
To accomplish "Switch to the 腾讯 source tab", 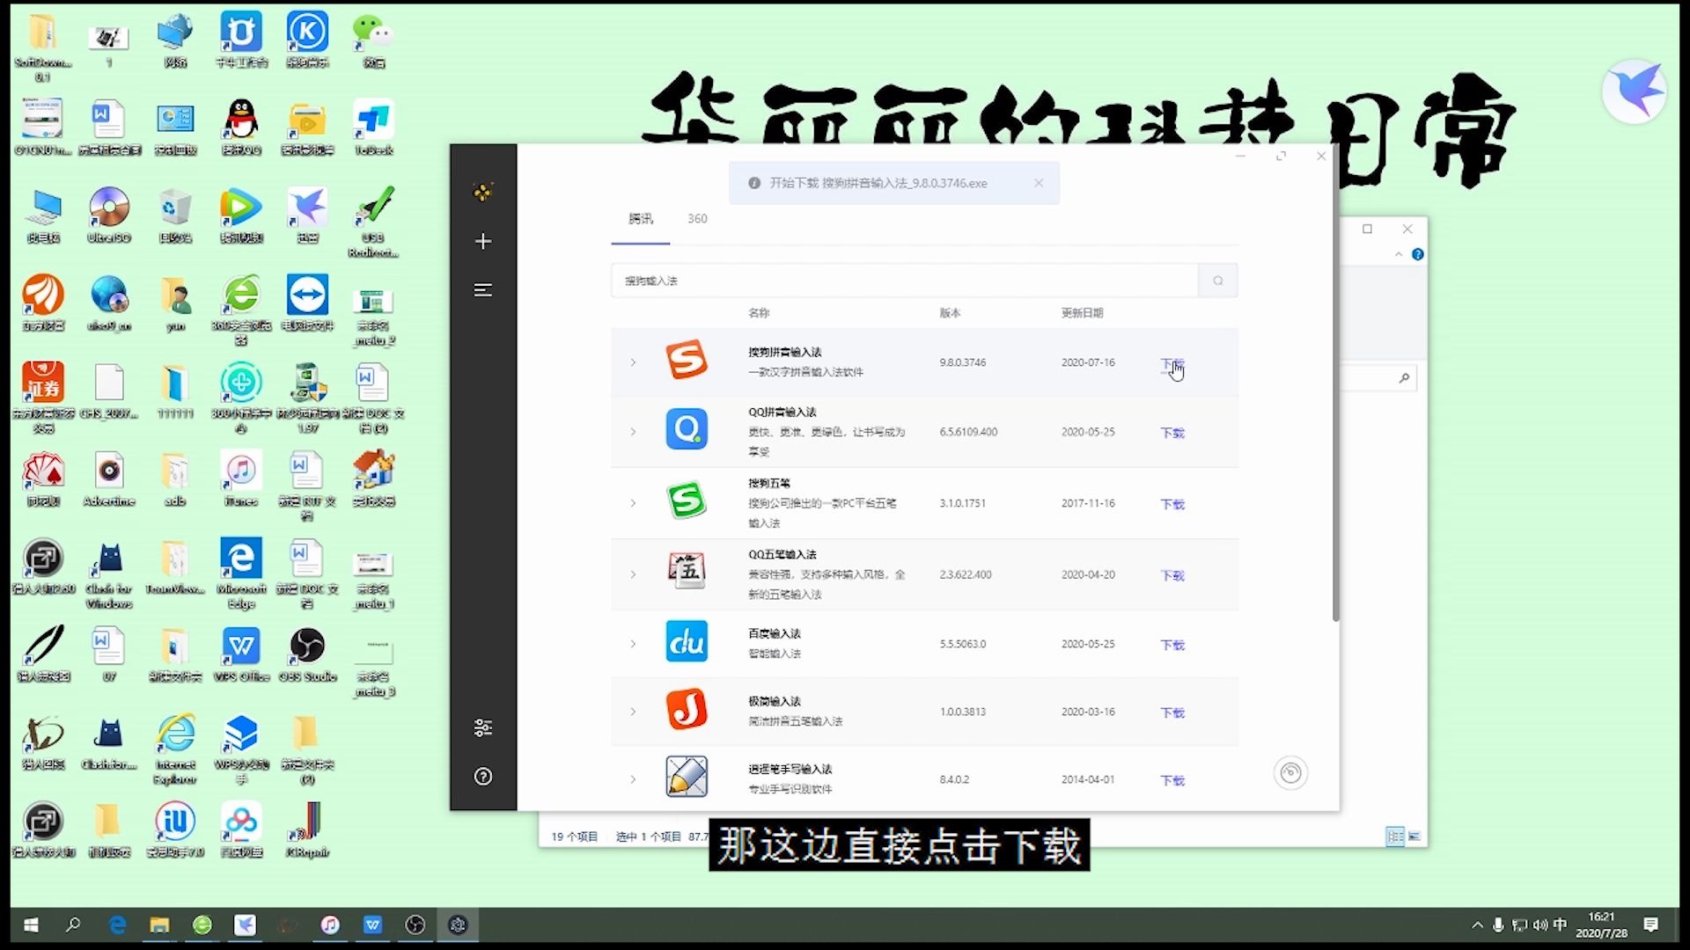I will pyautogui.click(x=641, y=218).
